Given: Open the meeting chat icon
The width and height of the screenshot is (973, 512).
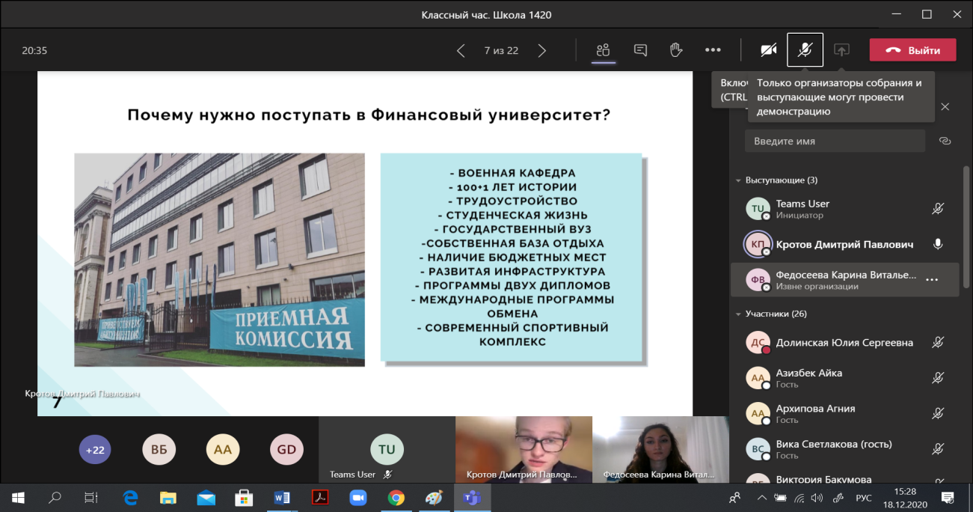Looking at the screenshot, I should (640, 50).
